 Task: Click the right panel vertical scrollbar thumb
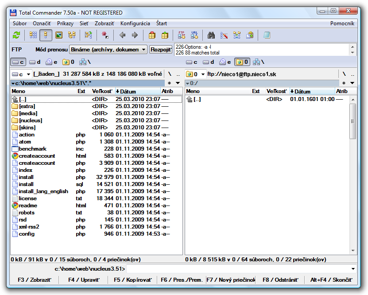tap(353, 121)
